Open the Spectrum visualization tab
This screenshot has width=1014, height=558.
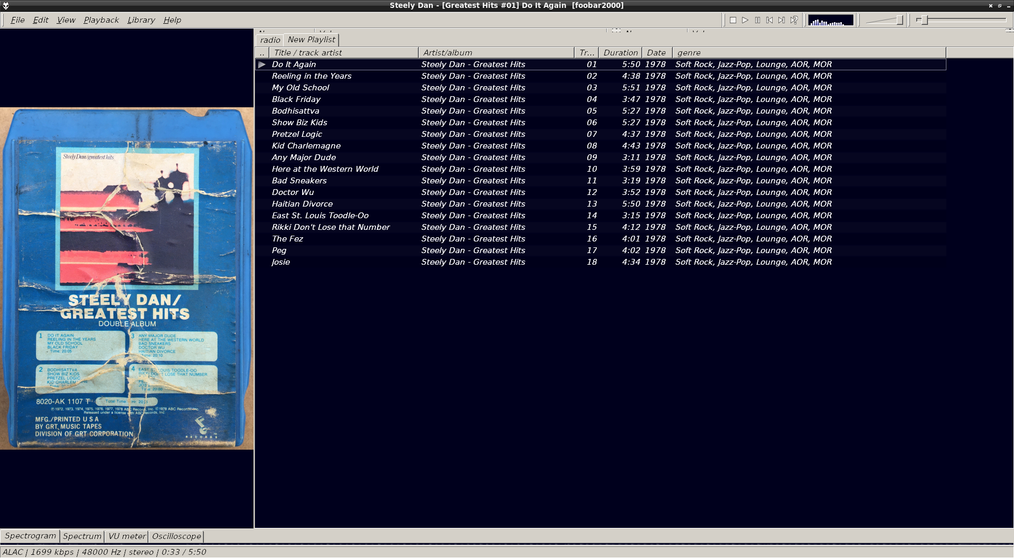(82, 536)
